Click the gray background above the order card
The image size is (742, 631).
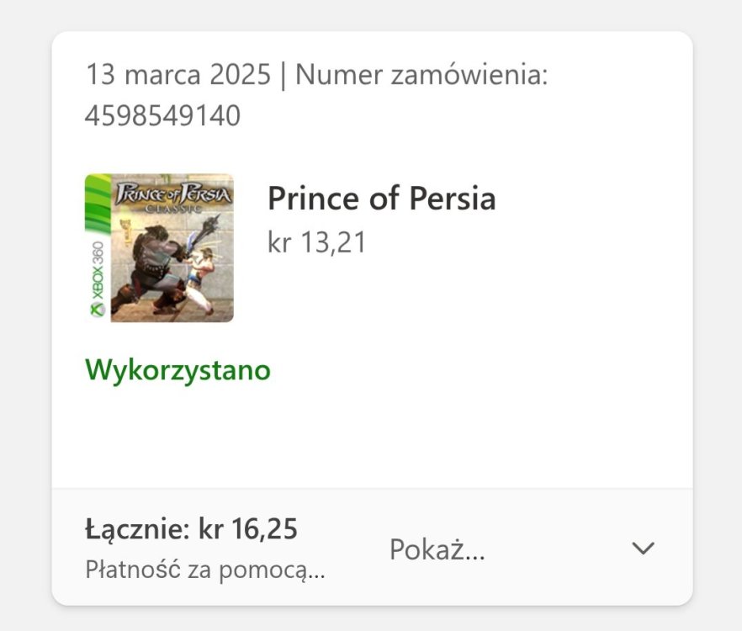370,15
